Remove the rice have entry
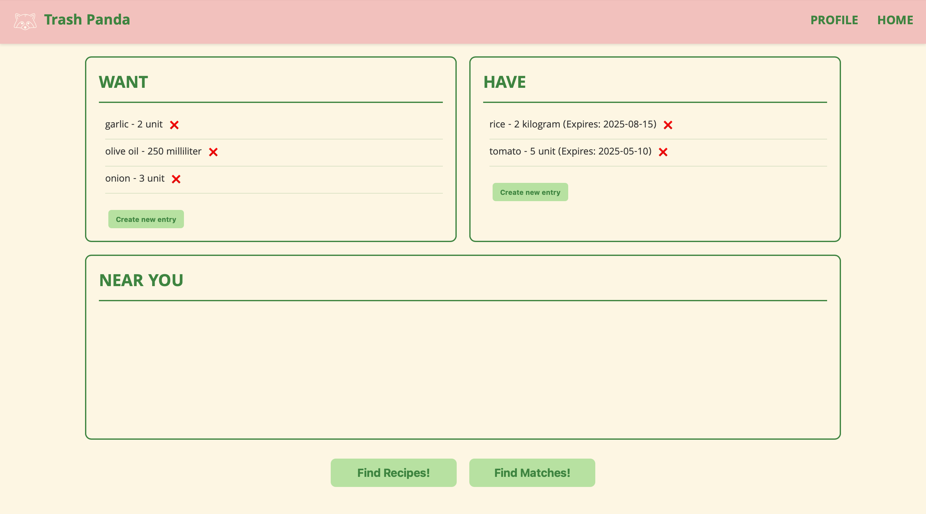The width and height of the screenshot is (926, 514). click(668, 125)
